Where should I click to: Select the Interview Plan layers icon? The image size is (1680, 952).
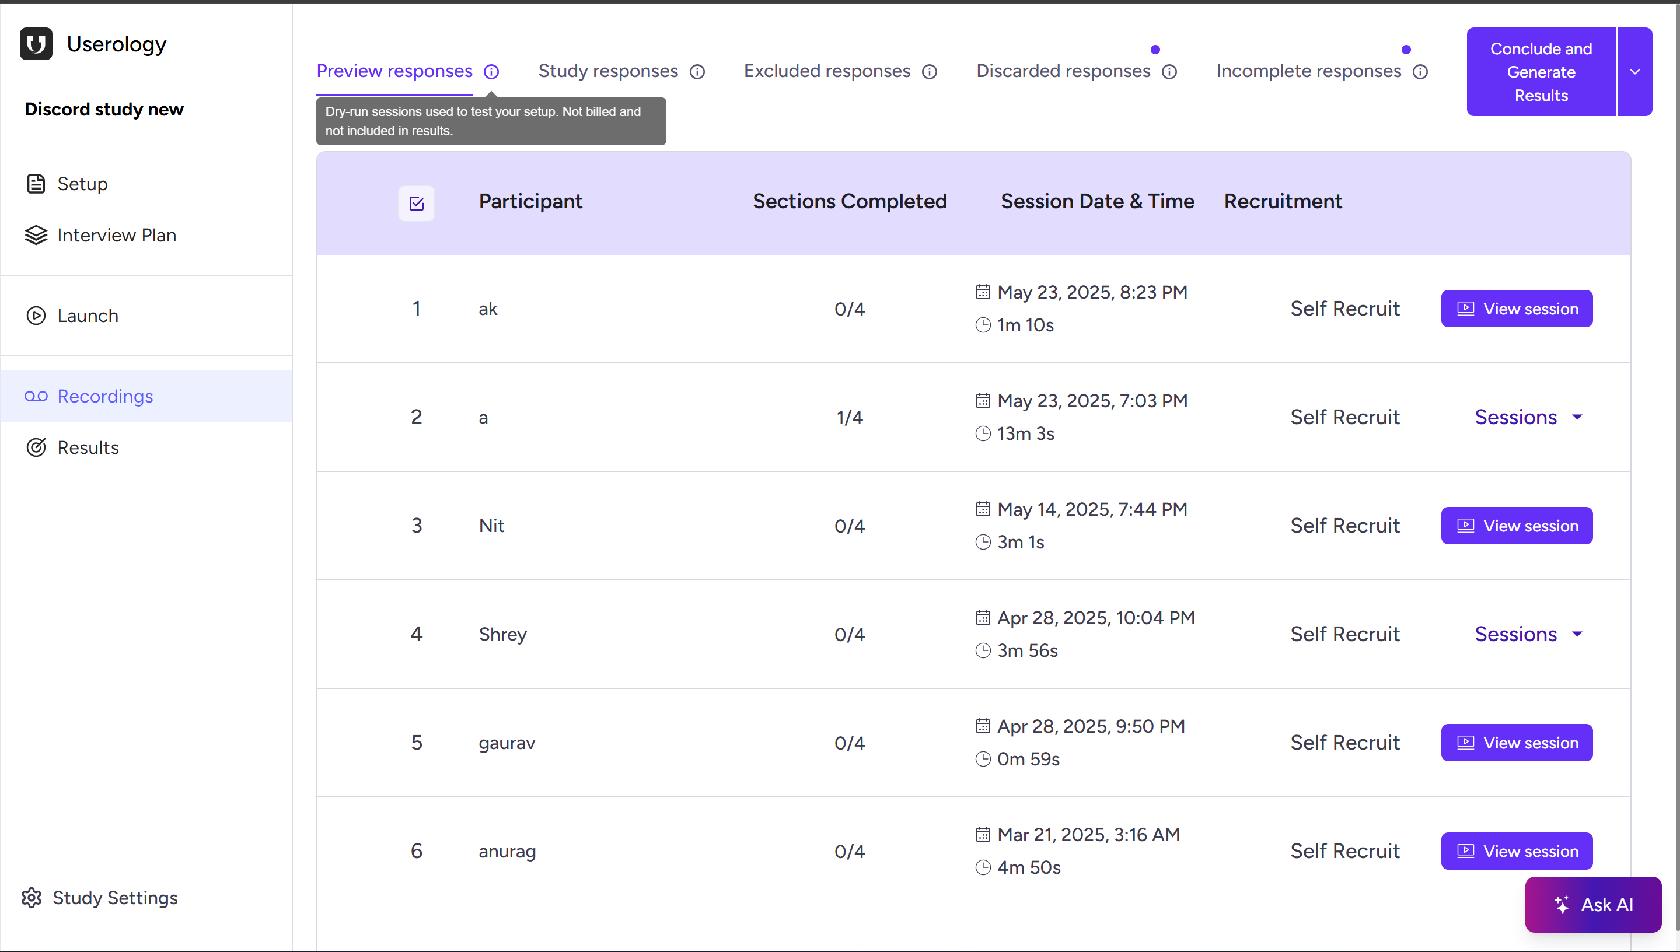click(36, 236)
